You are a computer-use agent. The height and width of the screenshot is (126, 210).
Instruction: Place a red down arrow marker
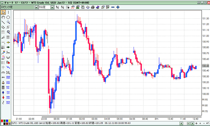3,97
